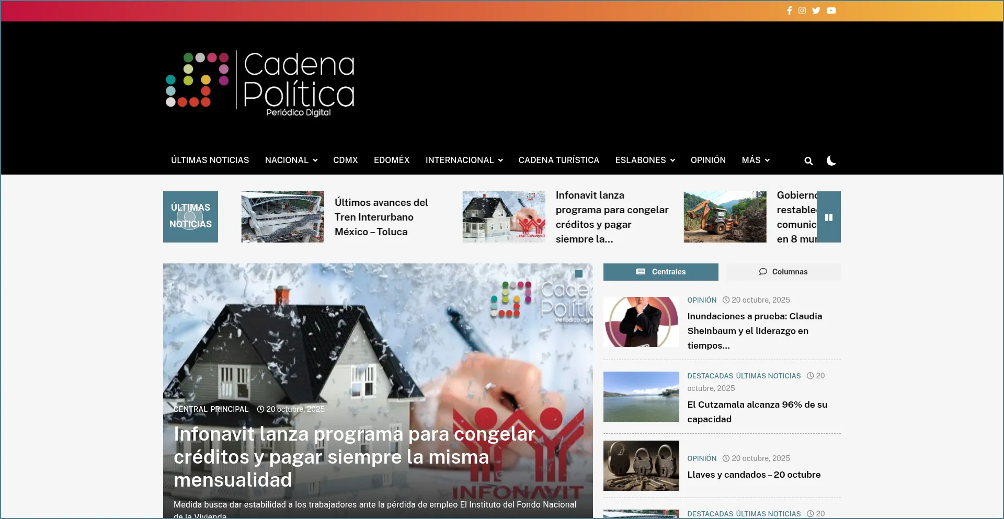
Task: Expand the Internacional dropdown menu
Action: coord(464,160)
